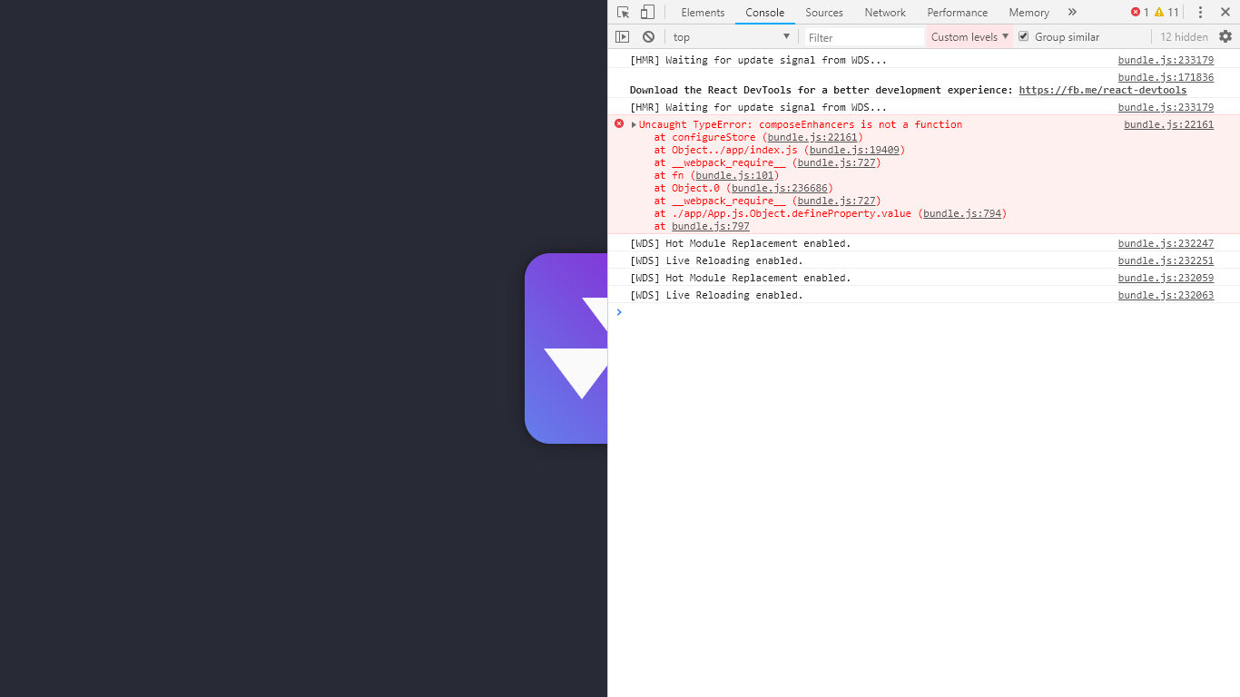
Task: Click the purple app logo image
Action: click(x=566, y=348)
